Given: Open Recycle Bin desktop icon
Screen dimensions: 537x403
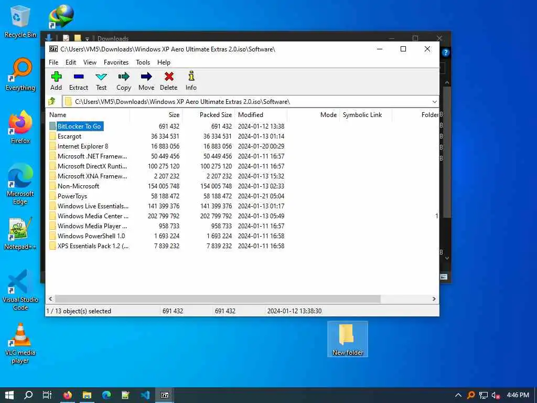Looking at the screenshot, I should click(20, 21).
